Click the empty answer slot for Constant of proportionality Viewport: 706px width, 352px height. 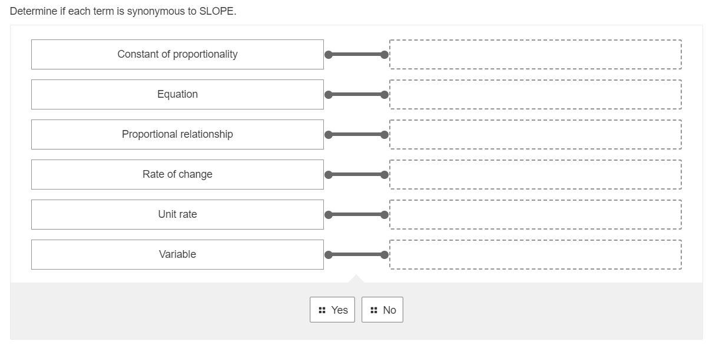pos(535,54)
